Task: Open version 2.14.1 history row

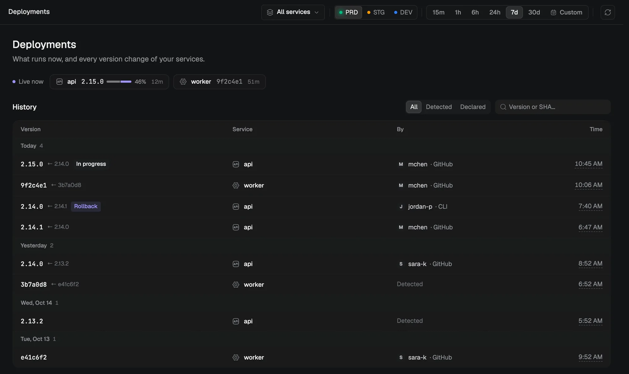Action: [x=312, y=227]
